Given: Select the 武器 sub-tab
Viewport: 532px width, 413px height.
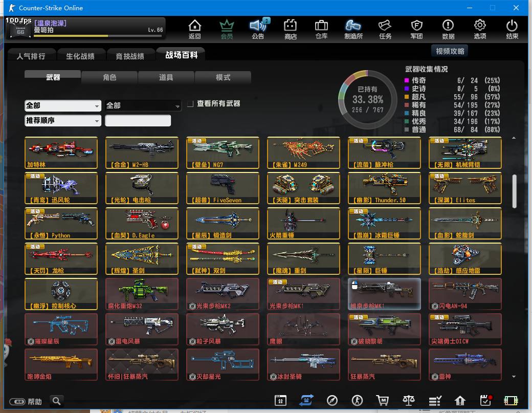Looking at the screenshot, I should (x=53, y=77).
